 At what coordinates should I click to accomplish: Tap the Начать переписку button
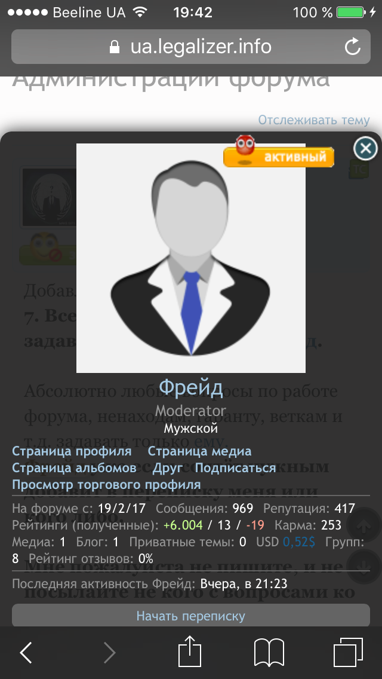click(191, 616)
